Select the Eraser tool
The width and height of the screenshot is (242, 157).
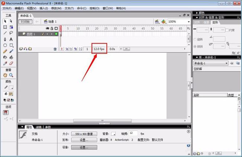click(11, 63)
